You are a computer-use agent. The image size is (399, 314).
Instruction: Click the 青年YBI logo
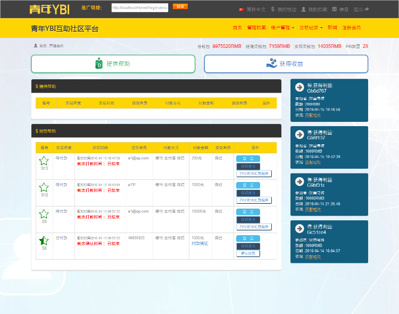49,9
